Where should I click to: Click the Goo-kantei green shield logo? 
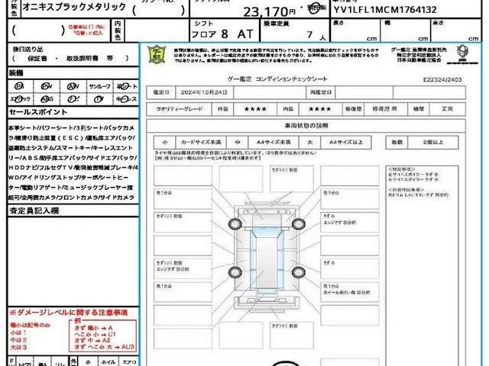coord(157,55)
